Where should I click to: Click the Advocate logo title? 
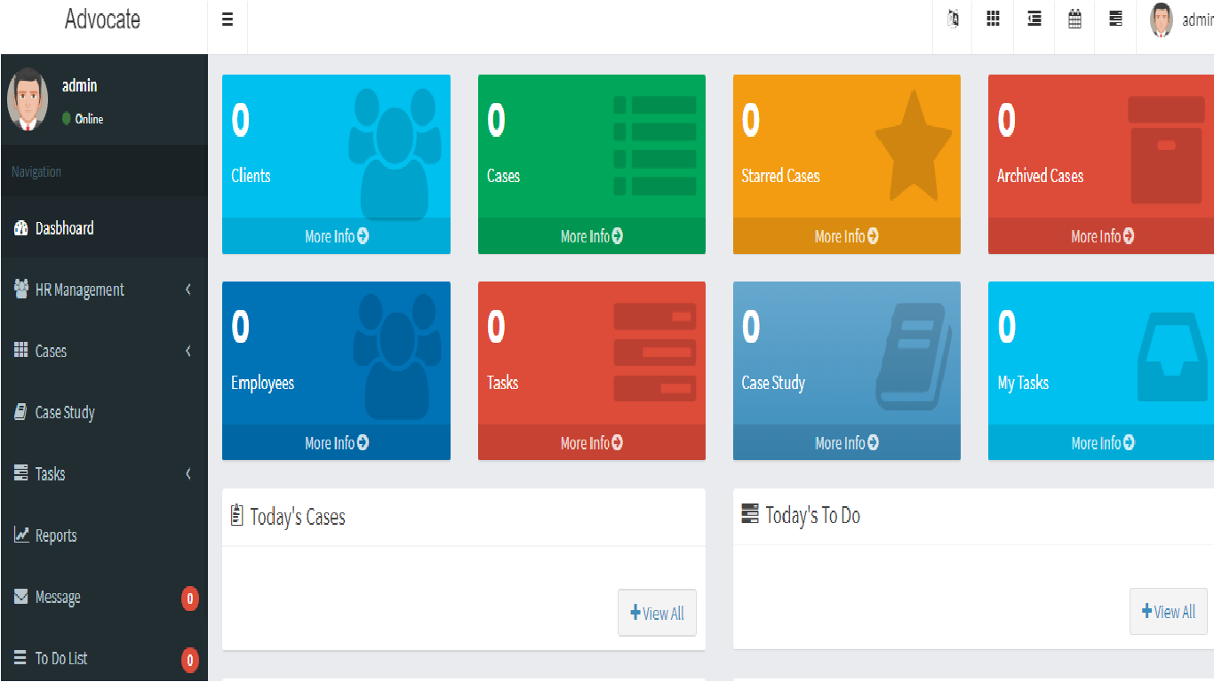point(102,20)
